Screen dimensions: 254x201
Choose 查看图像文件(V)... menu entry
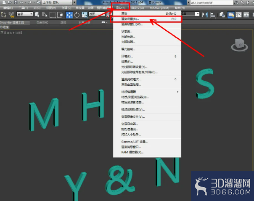click(147, 117)
